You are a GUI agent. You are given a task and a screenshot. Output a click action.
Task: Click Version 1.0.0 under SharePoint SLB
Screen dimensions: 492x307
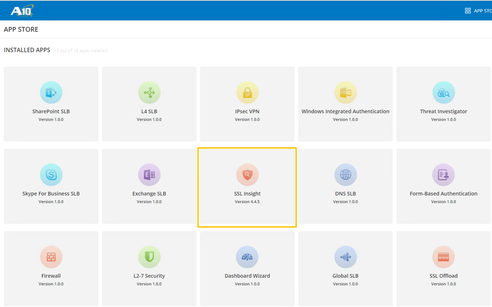[51, 119]
